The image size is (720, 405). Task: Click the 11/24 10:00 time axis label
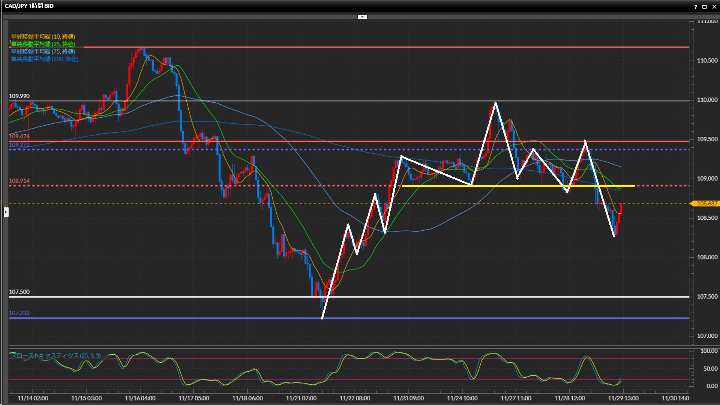tap(462, 398)
